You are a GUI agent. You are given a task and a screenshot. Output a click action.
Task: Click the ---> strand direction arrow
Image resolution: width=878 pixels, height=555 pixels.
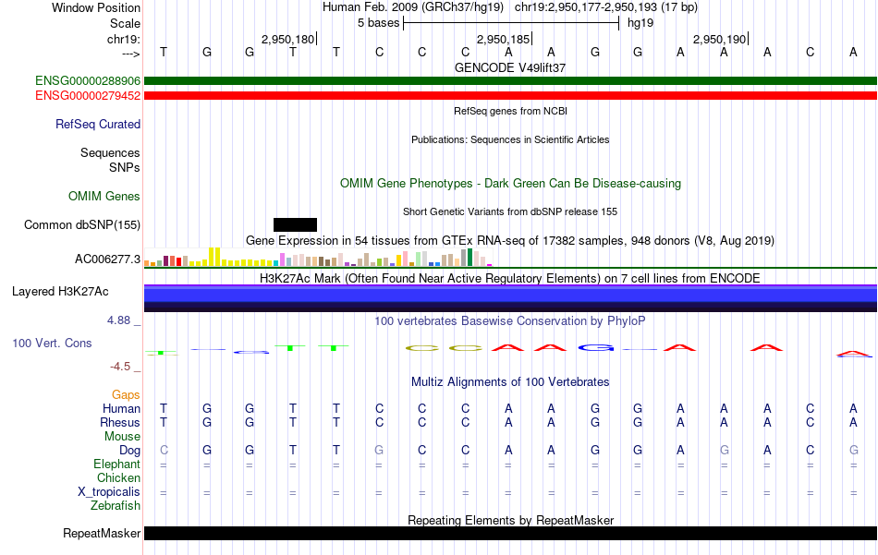click(x=131, y=54)
